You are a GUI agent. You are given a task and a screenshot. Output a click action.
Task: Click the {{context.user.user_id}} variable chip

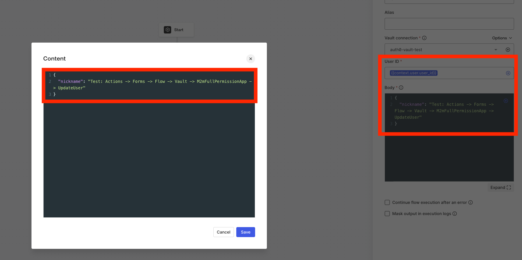tap(414, 73)
